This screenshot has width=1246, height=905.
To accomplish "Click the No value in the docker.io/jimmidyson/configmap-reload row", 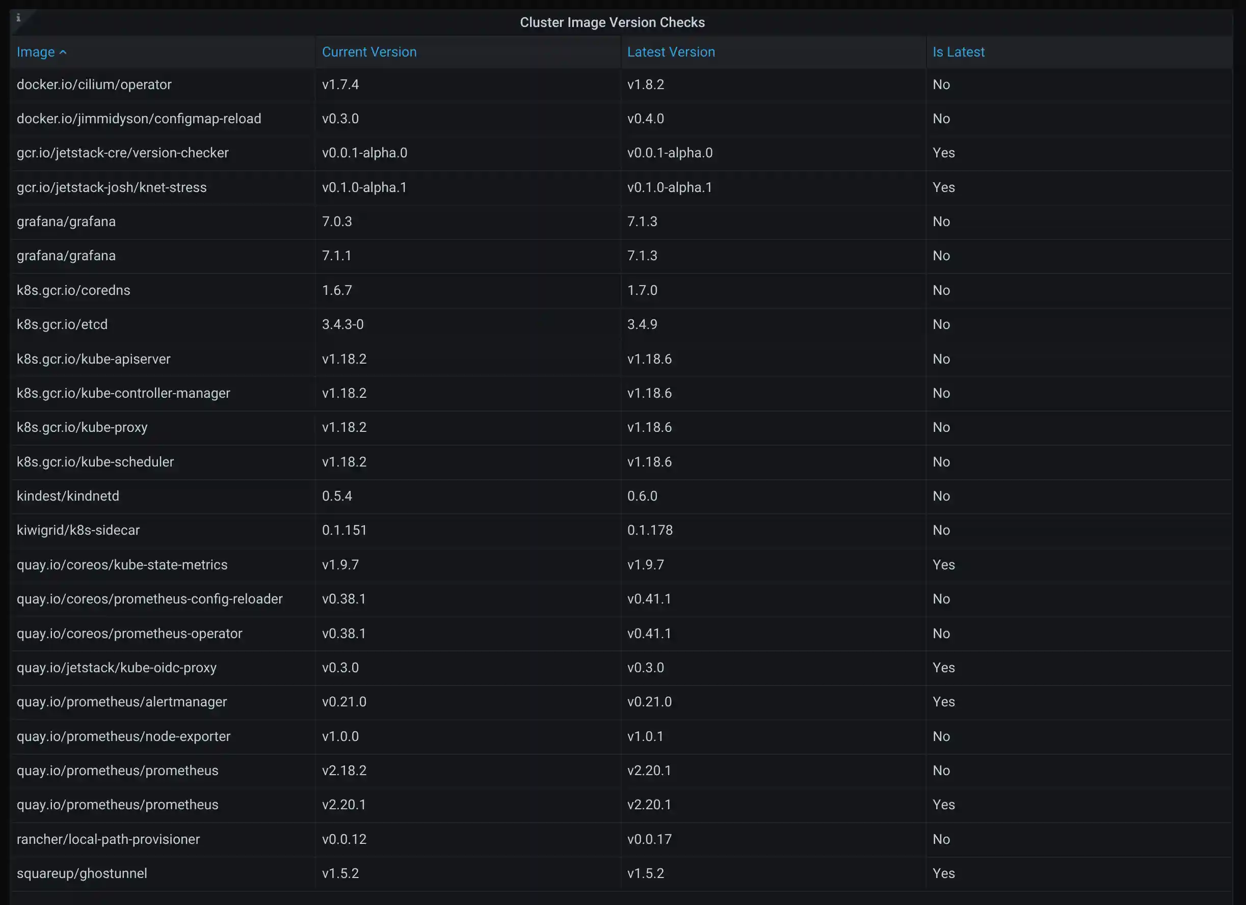I will (941, 119).
